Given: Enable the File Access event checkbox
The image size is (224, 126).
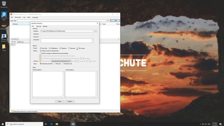Looking at the screenshot, I should click(77, 48).
